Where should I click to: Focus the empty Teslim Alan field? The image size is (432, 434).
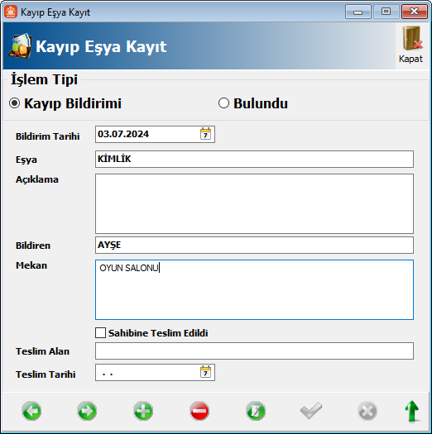pos(254,351)
